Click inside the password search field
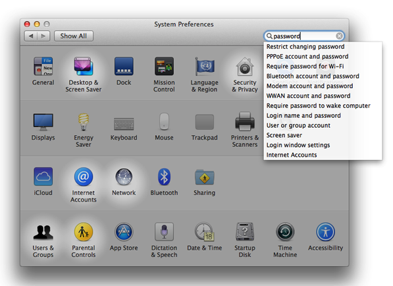 (x=304, y=36)
